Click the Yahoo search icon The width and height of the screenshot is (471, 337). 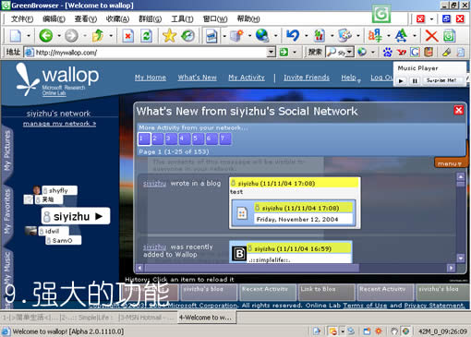401,52
